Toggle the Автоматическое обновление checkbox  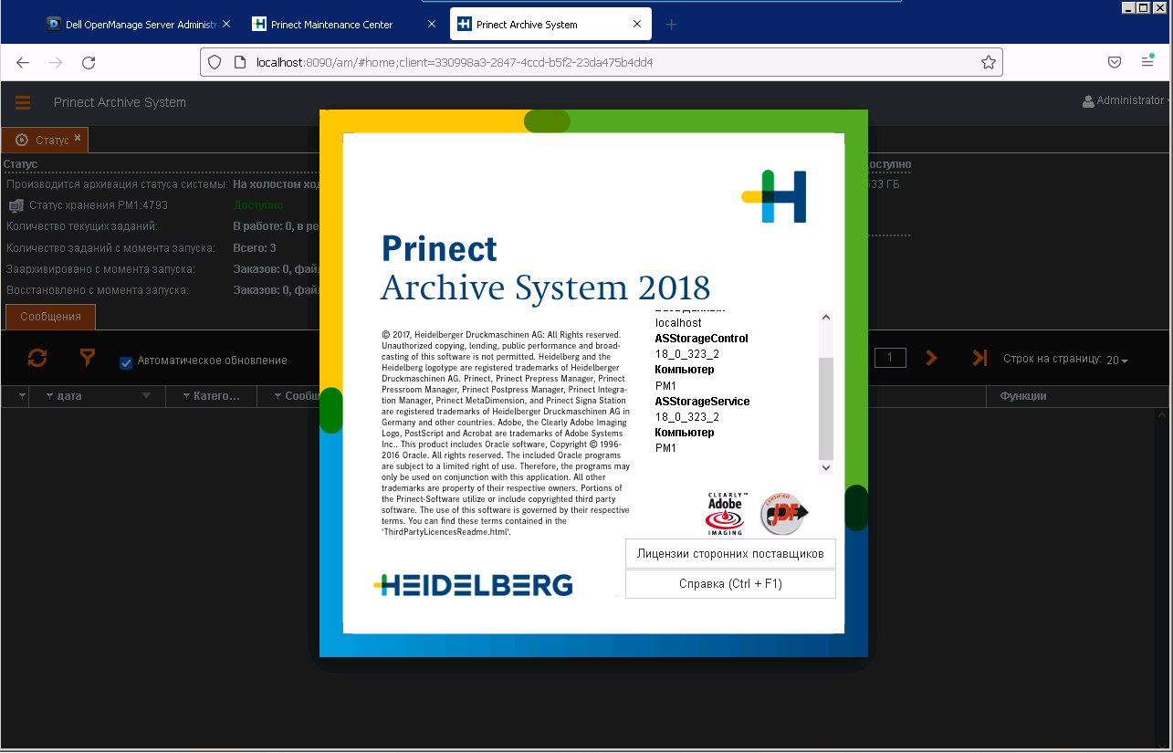[x=126, y=362]
